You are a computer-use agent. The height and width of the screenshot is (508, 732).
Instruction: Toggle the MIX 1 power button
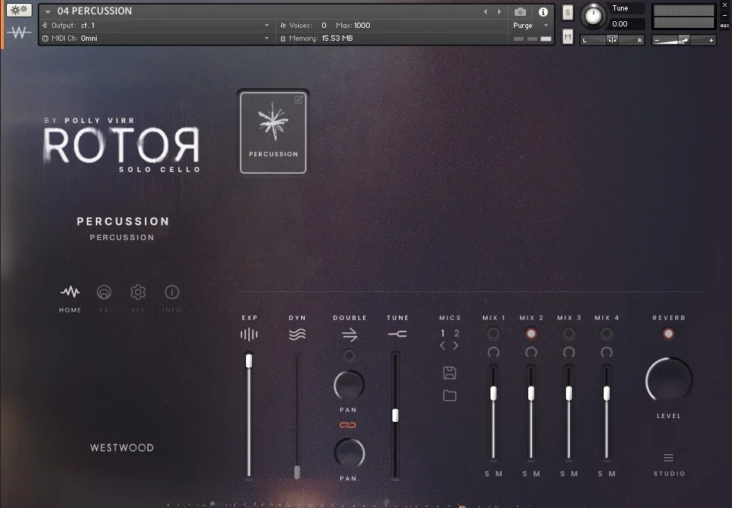point(494,334)
